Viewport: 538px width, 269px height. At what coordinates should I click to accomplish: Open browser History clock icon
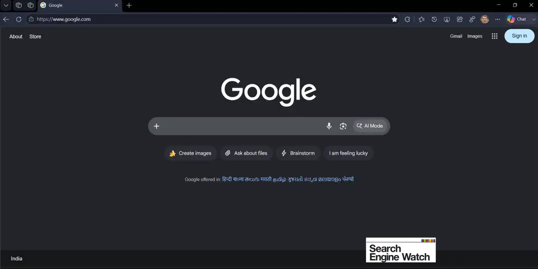point(434,19)
